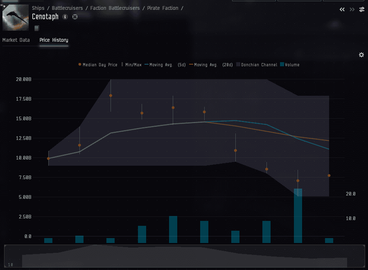Navigate to Battlecruisers breadcrumb
The height and width of the screenshot is (270, 368).
pyautogui.click(x=67, y=8)
